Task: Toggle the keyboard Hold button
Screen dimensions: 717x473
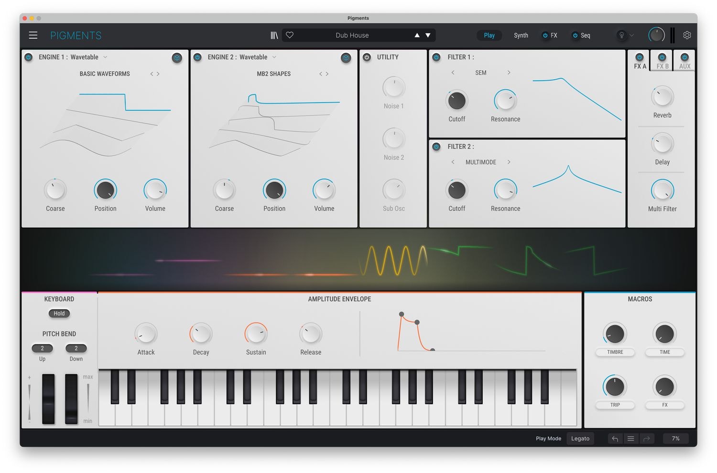Action: (x=59, y=314)
